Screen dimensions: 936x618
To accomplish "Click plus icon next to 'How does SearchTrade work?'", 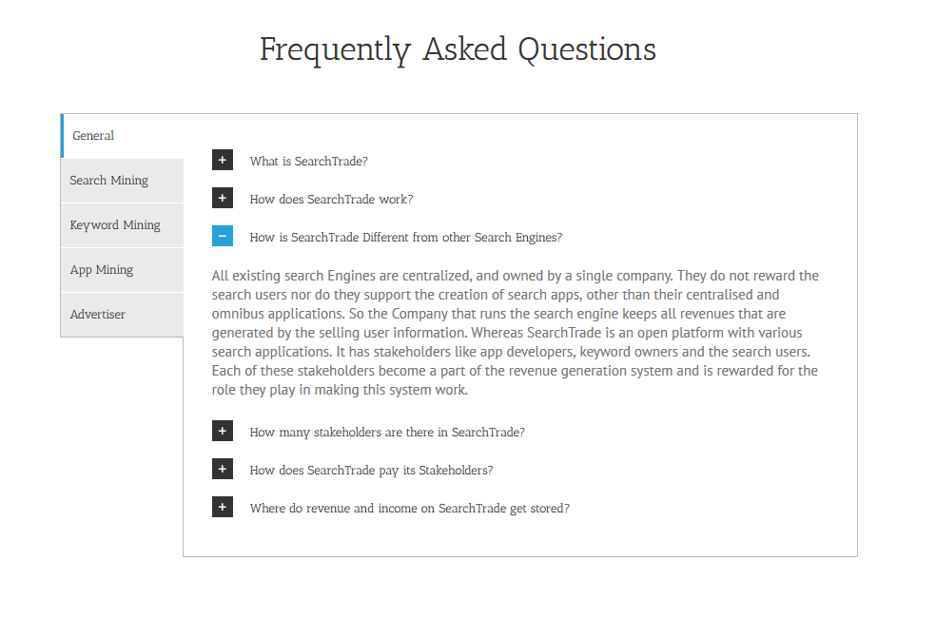I will pos(223,199).
